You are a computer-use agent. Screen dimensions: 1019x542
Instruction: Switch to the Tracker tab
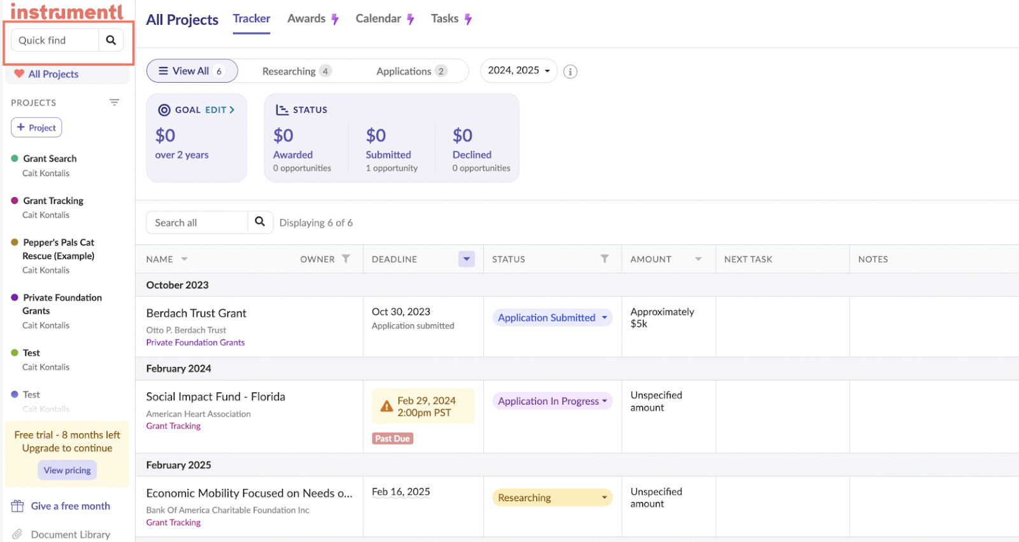pos(252,19)
